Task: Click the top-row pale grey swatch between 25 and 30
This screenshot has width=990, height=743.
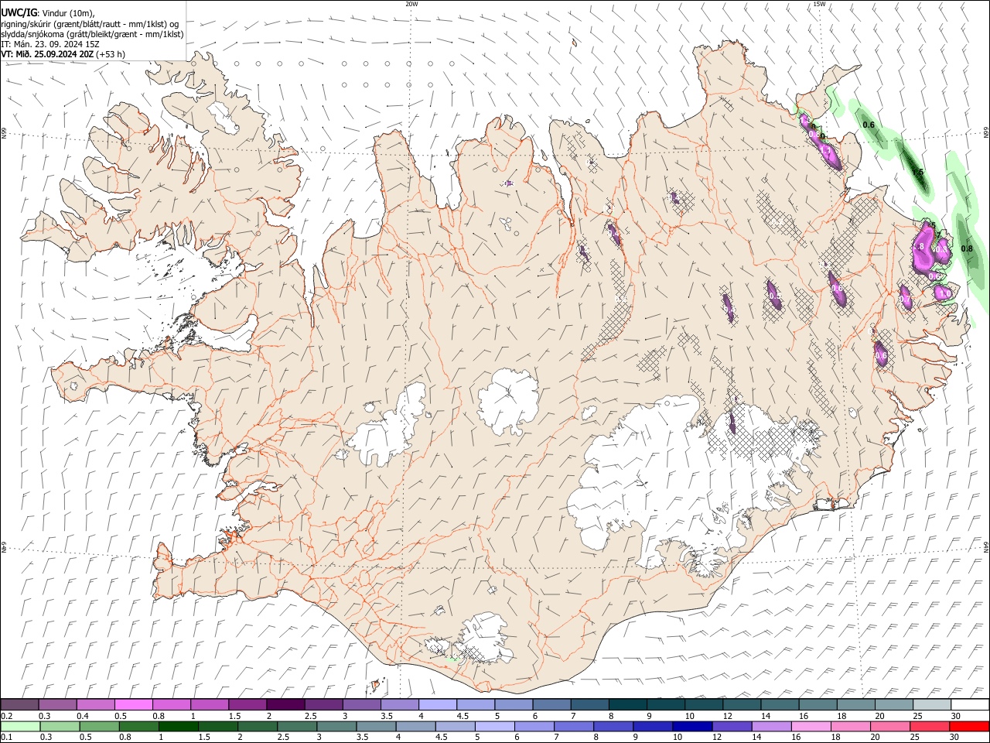Action: pos(931,705)
